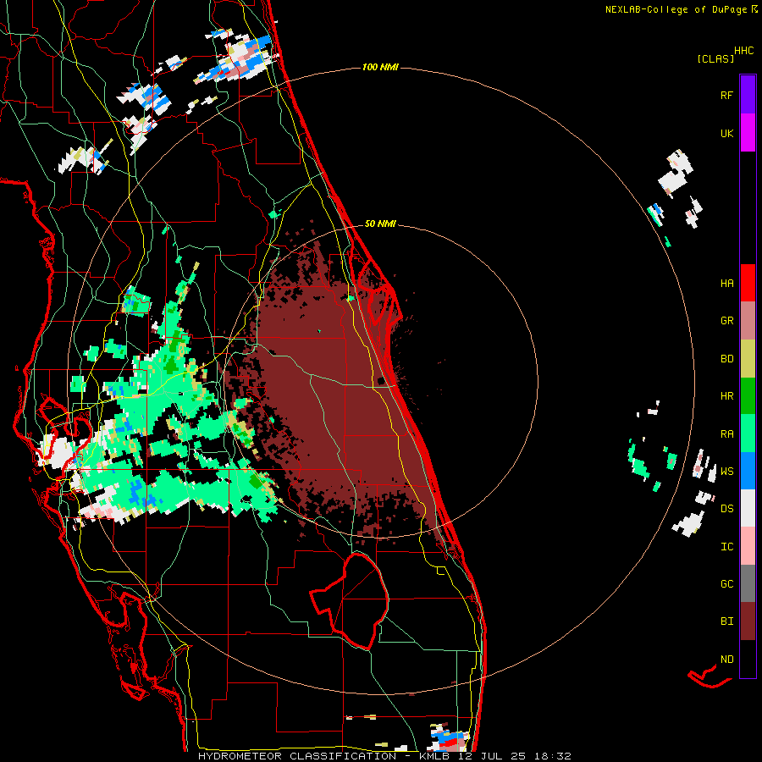Click the RF purple legend swatch

tap(748, 95)
